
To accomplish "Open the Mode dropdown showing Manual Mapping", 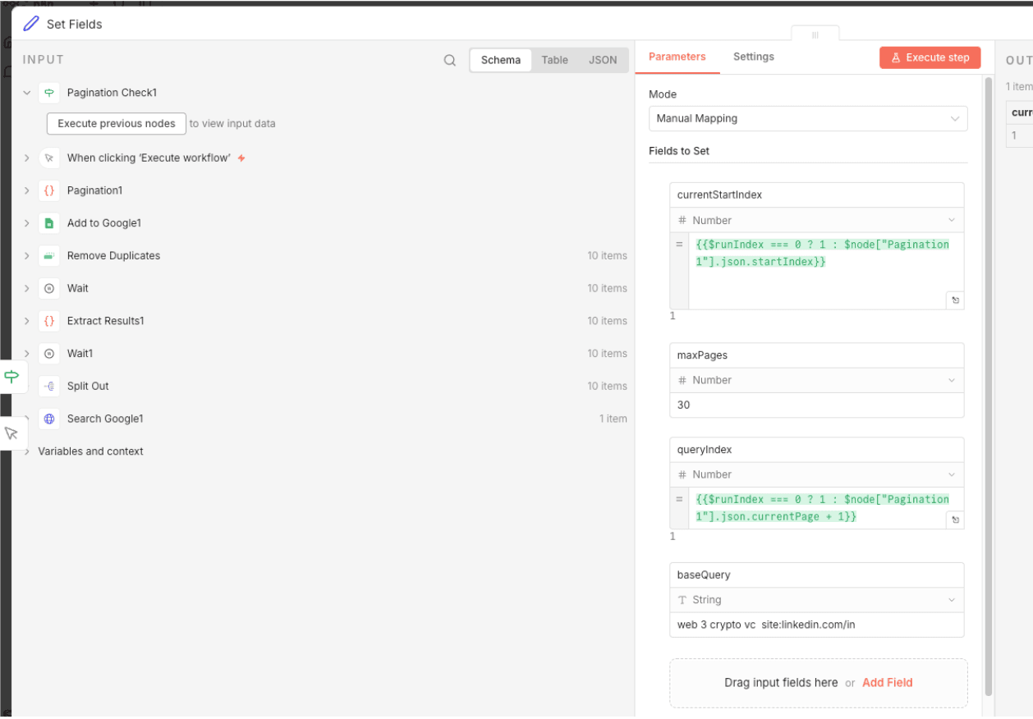I will [807, 118].
